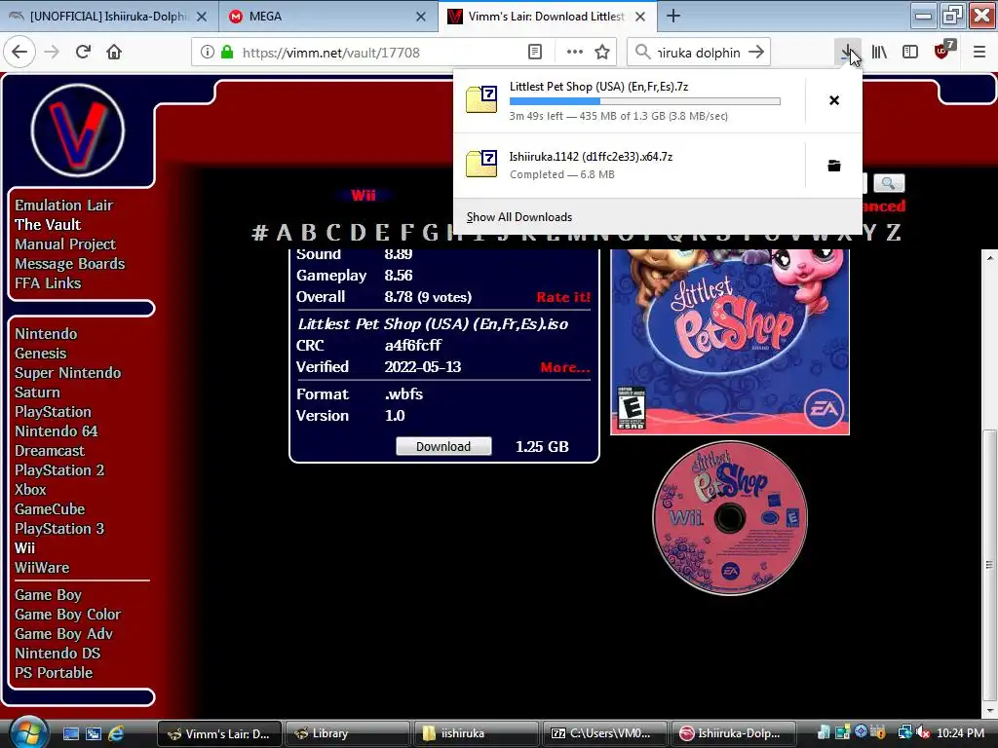Screen dimensions: 998x748
Task: Browse games starting with letter D
Action: tap(359, 232)
